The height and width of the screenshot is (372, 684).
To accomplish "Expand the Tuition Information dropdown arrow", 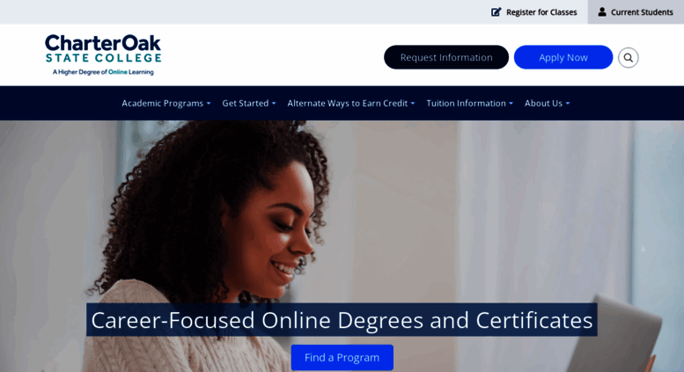I will click(x=511, y=104).
